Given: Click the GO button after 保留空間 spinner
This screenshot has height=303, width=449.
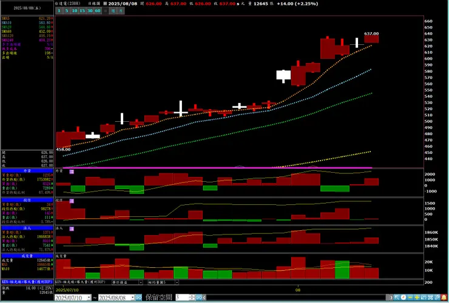Looking at the screenshot, I should tap(199, 298).
